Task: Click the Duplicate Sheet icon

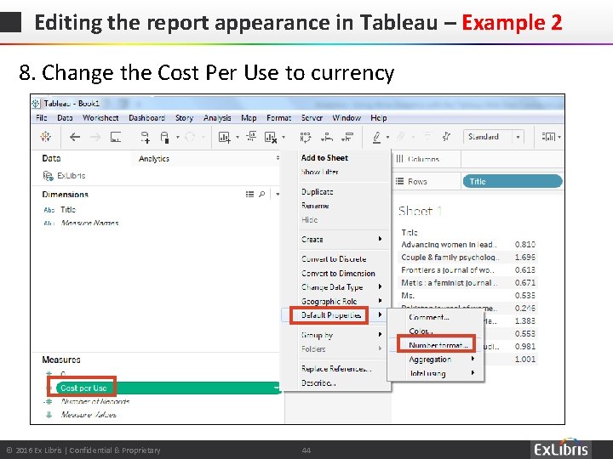Action: click(x=251, y=136)
